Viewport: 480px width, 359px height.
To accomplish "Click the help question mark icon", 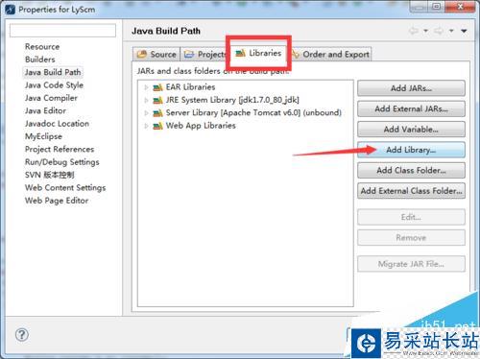I will click(22, 335).
